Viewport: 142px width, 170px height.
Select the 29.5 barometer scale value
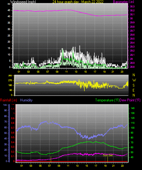pos(132,39)
